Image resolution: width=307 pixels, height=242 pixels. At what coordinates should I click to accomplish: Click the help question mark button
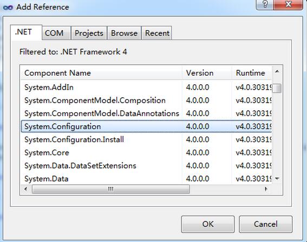click(x=265, y=4)
